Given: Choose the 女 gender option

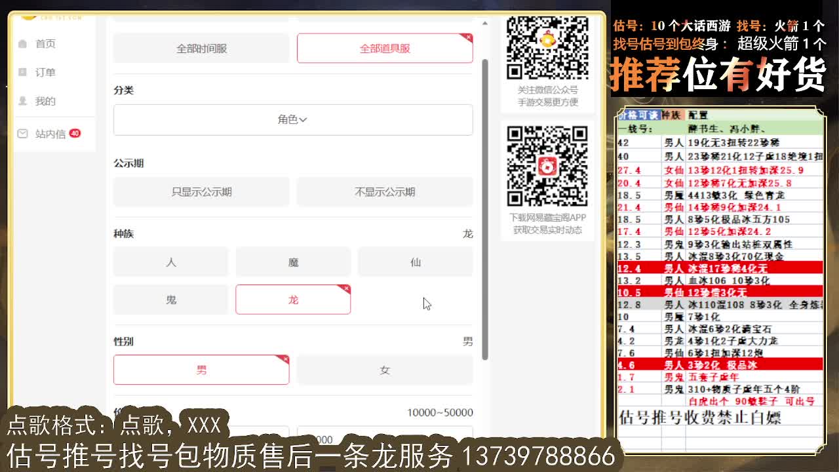Looking at the screenshot, I should (385, 370).
